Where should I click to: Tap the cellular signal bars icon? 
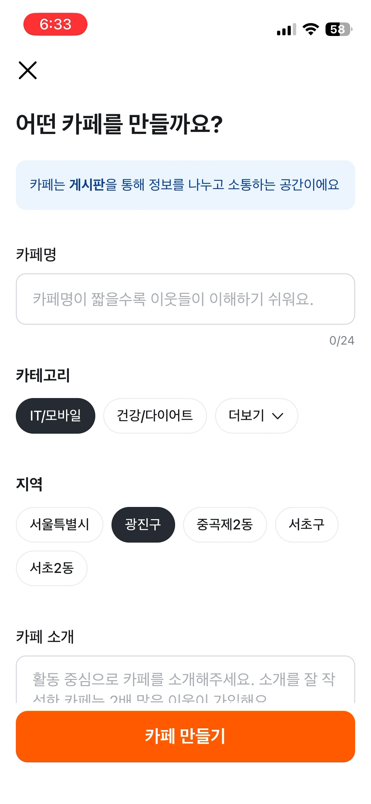[286, 30]
